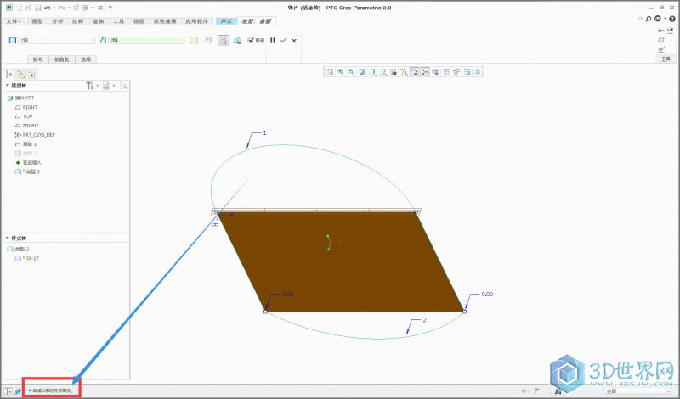Collapse the 样式树 section
This screenshot has width=680, height=399.
(x=8, y=239)
